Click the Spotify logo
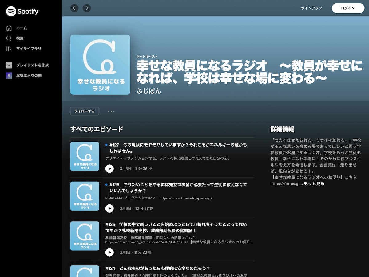This screenshot has width=369, height=277. (23, 11)
